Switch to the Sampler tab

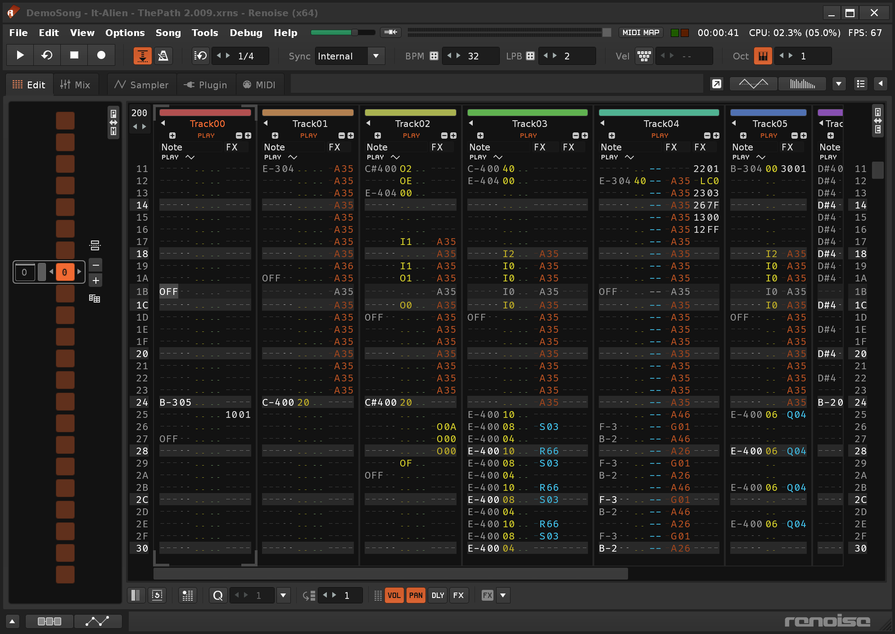point(142,85)
